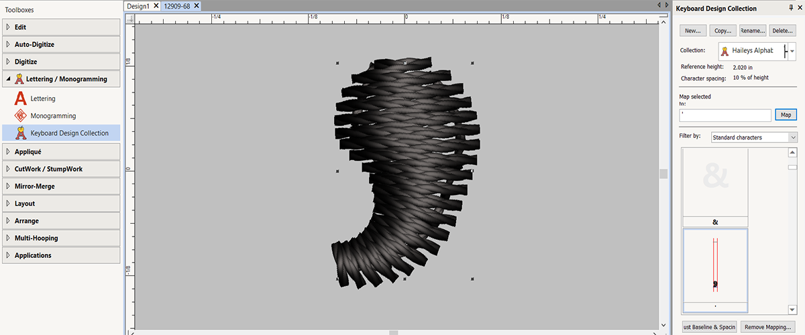Viewport: 805px width, 335px height.
Task: Expand the Multi-Hooping toolbox
Action: 36,238
